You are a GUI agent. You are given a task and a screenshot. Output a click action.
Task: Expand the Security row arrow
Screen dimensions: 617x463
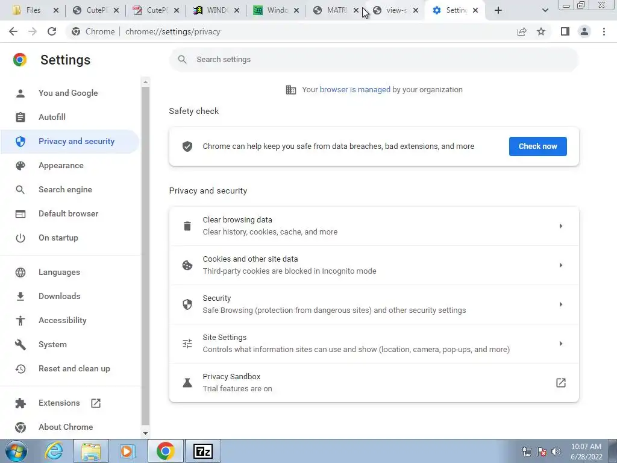561,304
